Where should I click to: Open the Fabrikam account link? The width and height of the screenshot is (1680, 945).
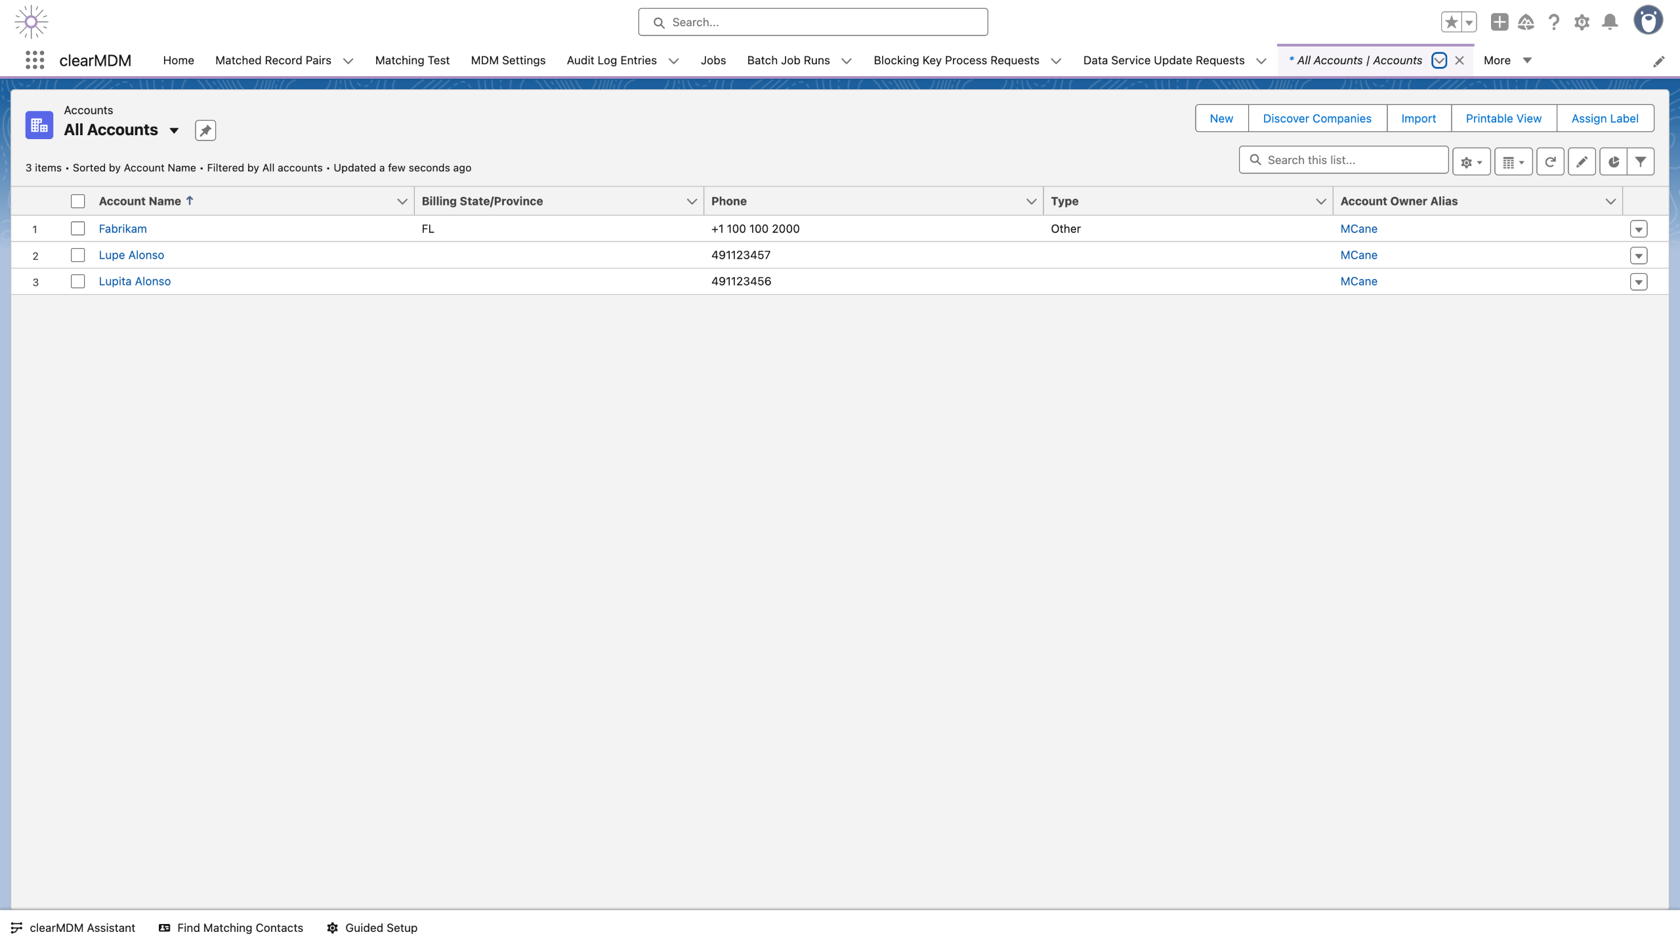click(x=123, y=228)
